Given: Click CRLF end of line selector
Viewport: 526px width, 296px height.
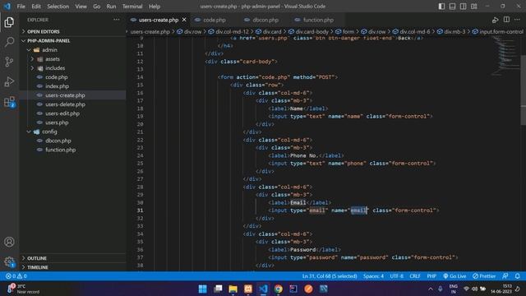Looking at the screenshot, I should [415, 276].
